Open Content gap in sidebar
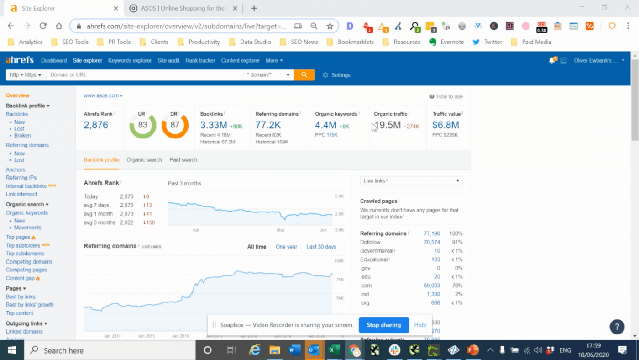 coord(20,278)
